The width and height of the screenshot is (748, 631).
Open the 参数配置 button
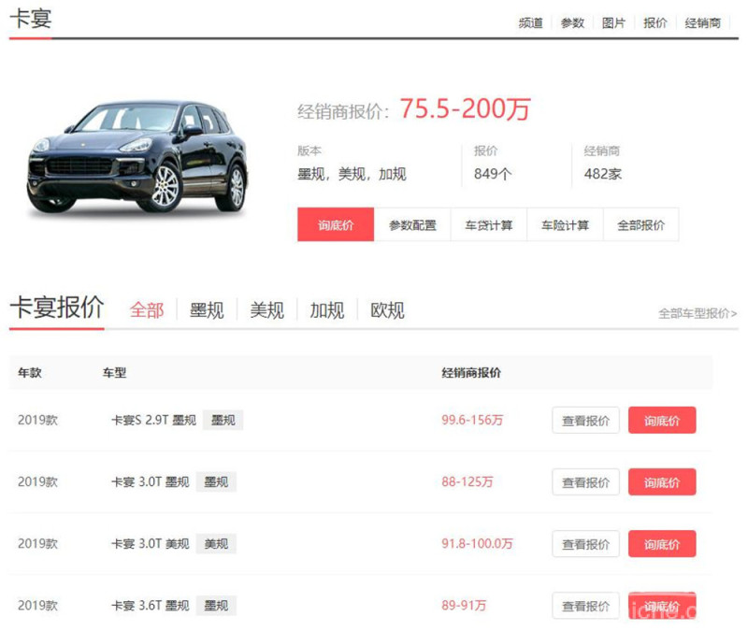(412, 225)
